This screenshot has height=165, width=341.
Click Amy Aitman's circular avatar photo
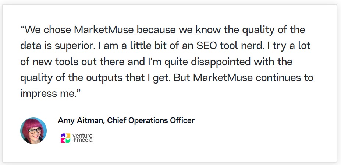tap(33, 131)
